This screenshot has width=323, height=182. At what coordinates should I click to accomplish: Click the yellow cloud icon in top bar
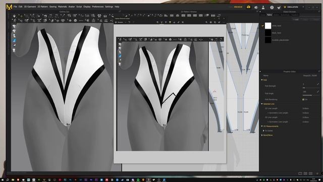[x=249, y=7]
